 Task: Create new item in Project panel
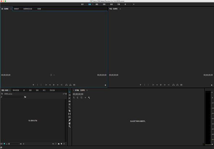tap(61, 144)
